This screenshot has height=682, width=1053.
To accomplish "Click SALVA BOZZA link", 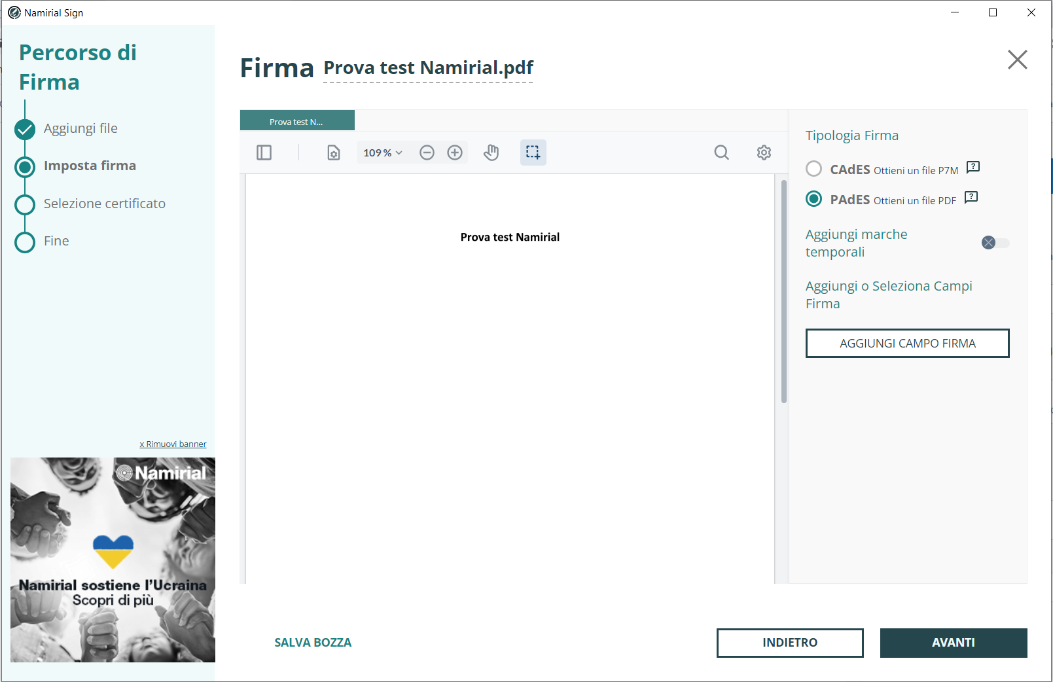I will pos(313,643).
